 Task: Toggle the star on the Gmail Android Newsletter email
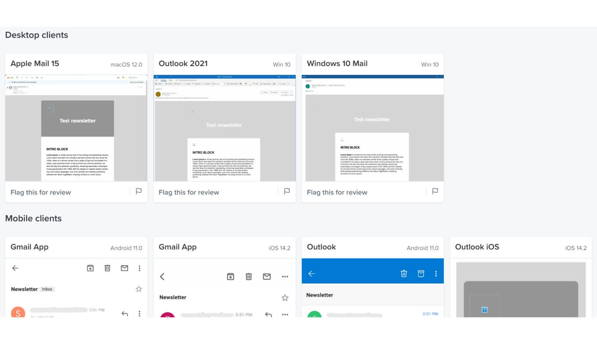click(138, 289)
